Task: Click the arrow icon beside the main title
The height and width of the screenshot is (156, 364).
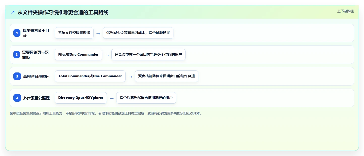Action: [x=13, y=12]
